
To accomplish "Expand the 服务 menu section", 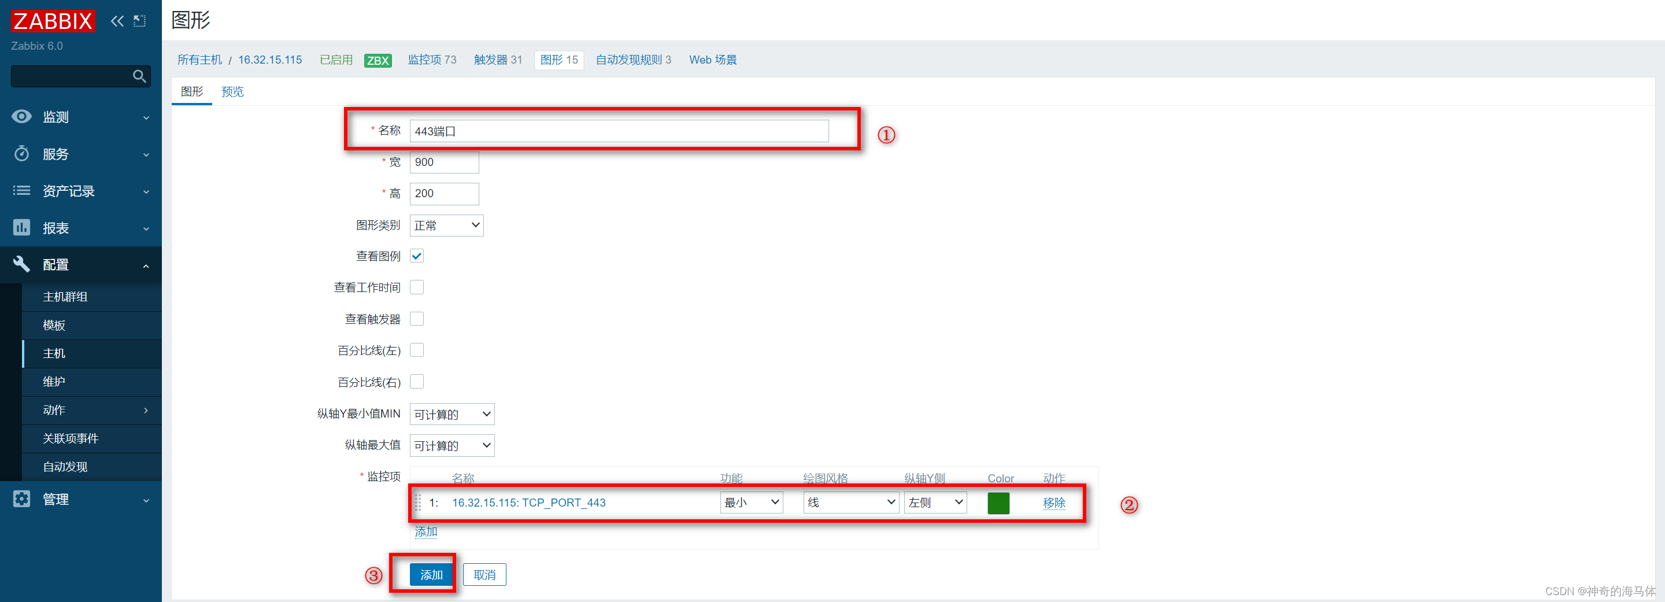I will coord(81,154).
